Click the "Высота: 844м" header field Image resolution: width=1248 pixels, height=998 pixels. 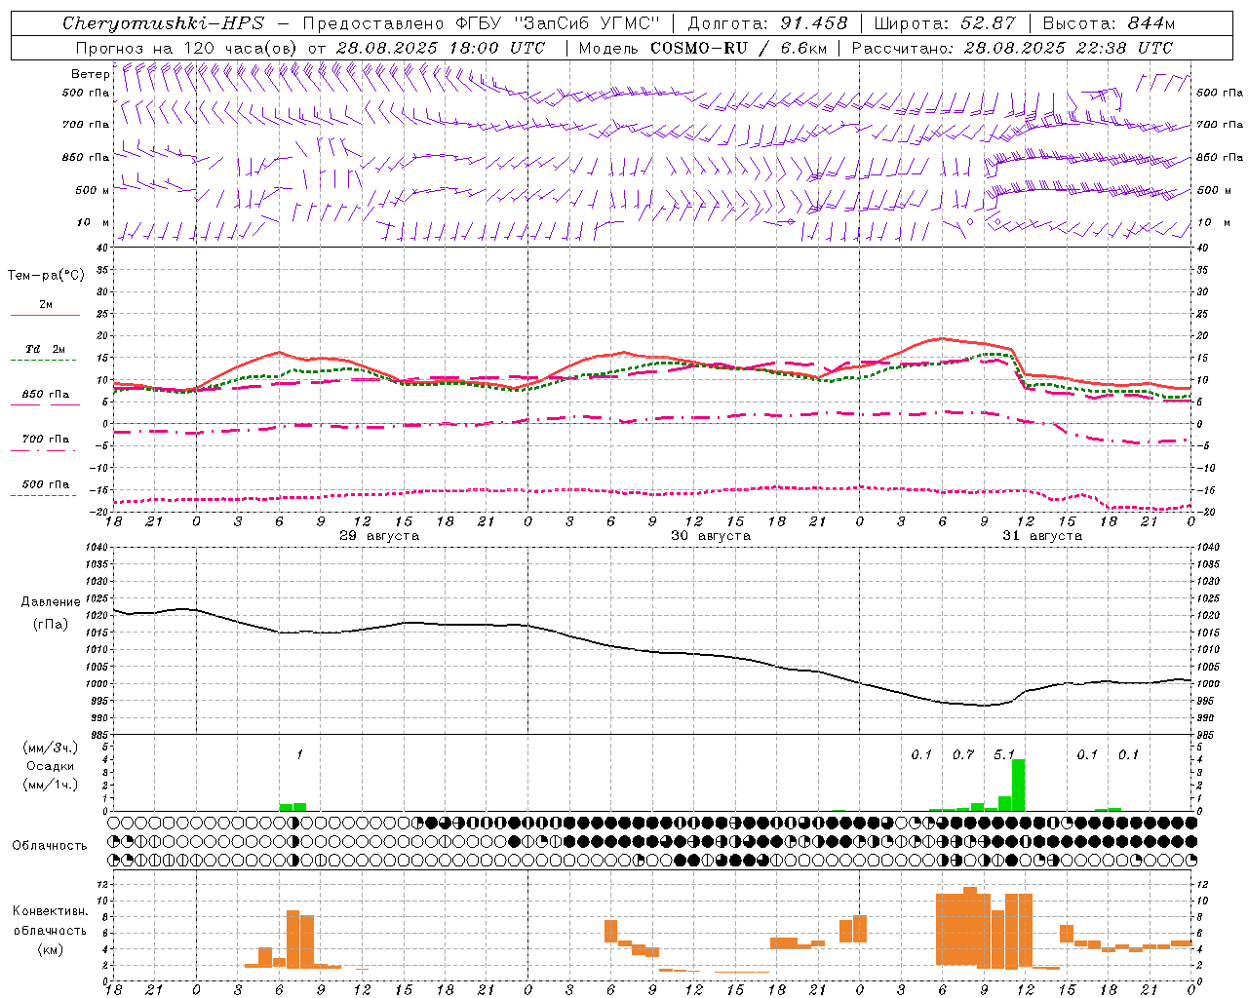[x=1109, y=23]
